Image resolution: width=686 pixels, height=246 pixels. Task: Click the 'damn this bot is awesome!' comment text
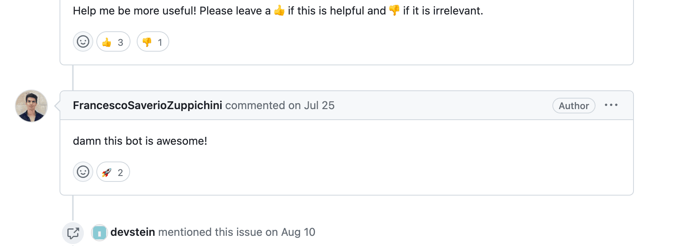140,141
